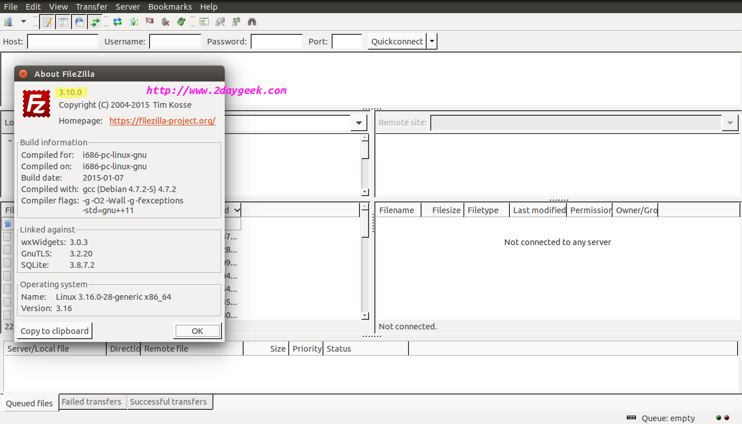Toggle synchronized browsing icon
742x424 pixels.
(x=236, y=22)
